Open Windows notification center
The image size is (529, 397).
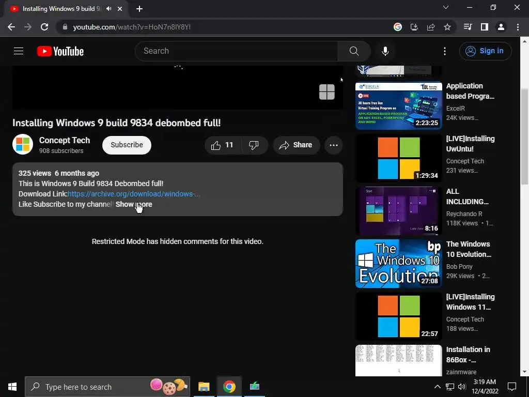pos(512,387)
